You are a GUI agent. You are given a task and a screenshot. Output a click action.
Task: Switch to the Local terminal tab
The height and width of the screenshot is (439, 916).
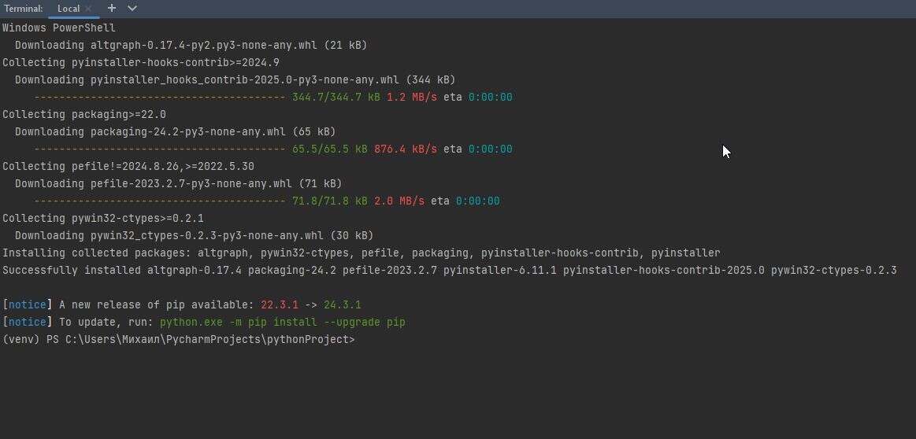(x=69, y=9)
